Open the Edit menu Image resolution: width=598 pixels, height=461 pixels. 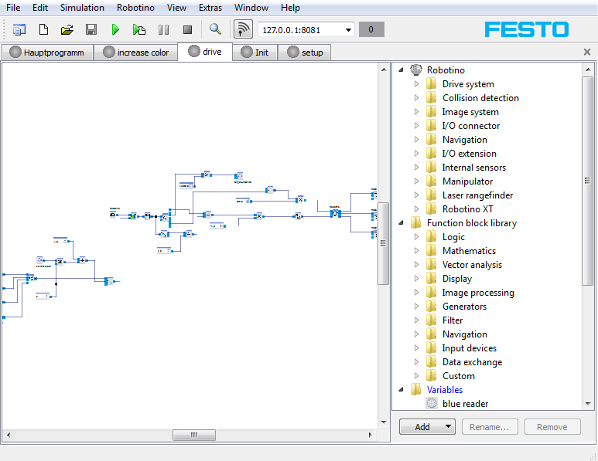pos(40,8)
